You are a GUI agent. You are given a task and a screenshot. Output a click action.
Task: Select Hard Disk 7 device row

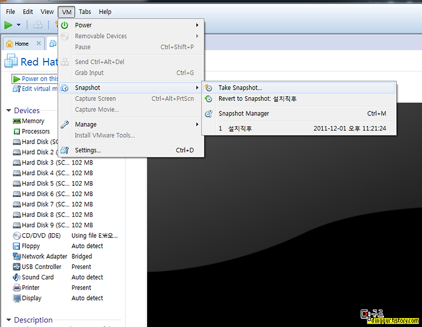tap(53, 205)
